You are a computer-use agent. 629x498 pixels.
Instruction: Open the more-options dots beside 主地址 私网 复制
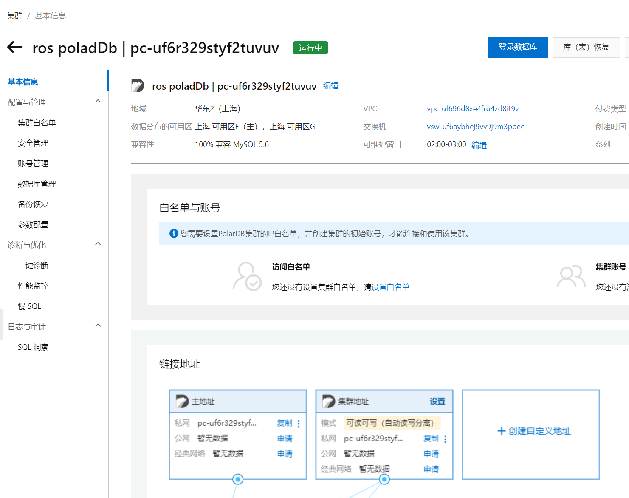pos(299,423)
